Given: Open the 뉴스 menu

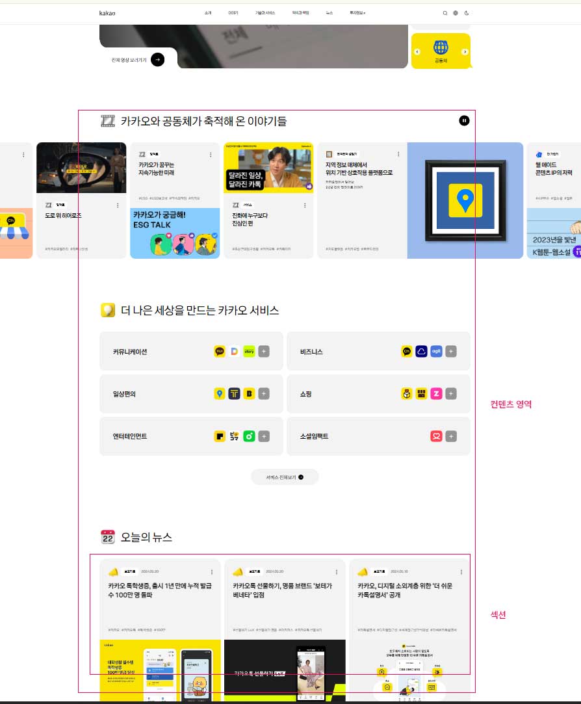Looking at the screenshot, I should [x=329, y=13].
